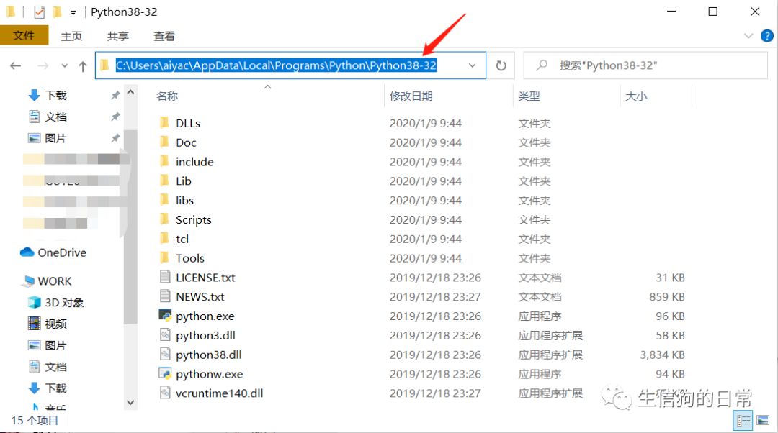Select the include folder icon
778x433 pixels.
pyautogui.click(x=165, y=161)
